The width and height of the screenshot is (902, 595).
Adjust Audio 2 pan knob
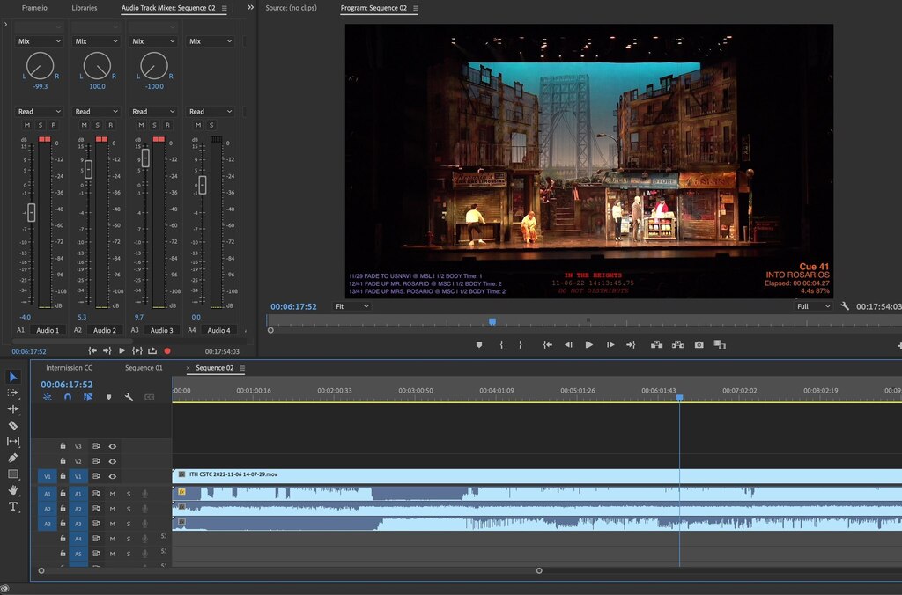(97, 65)
